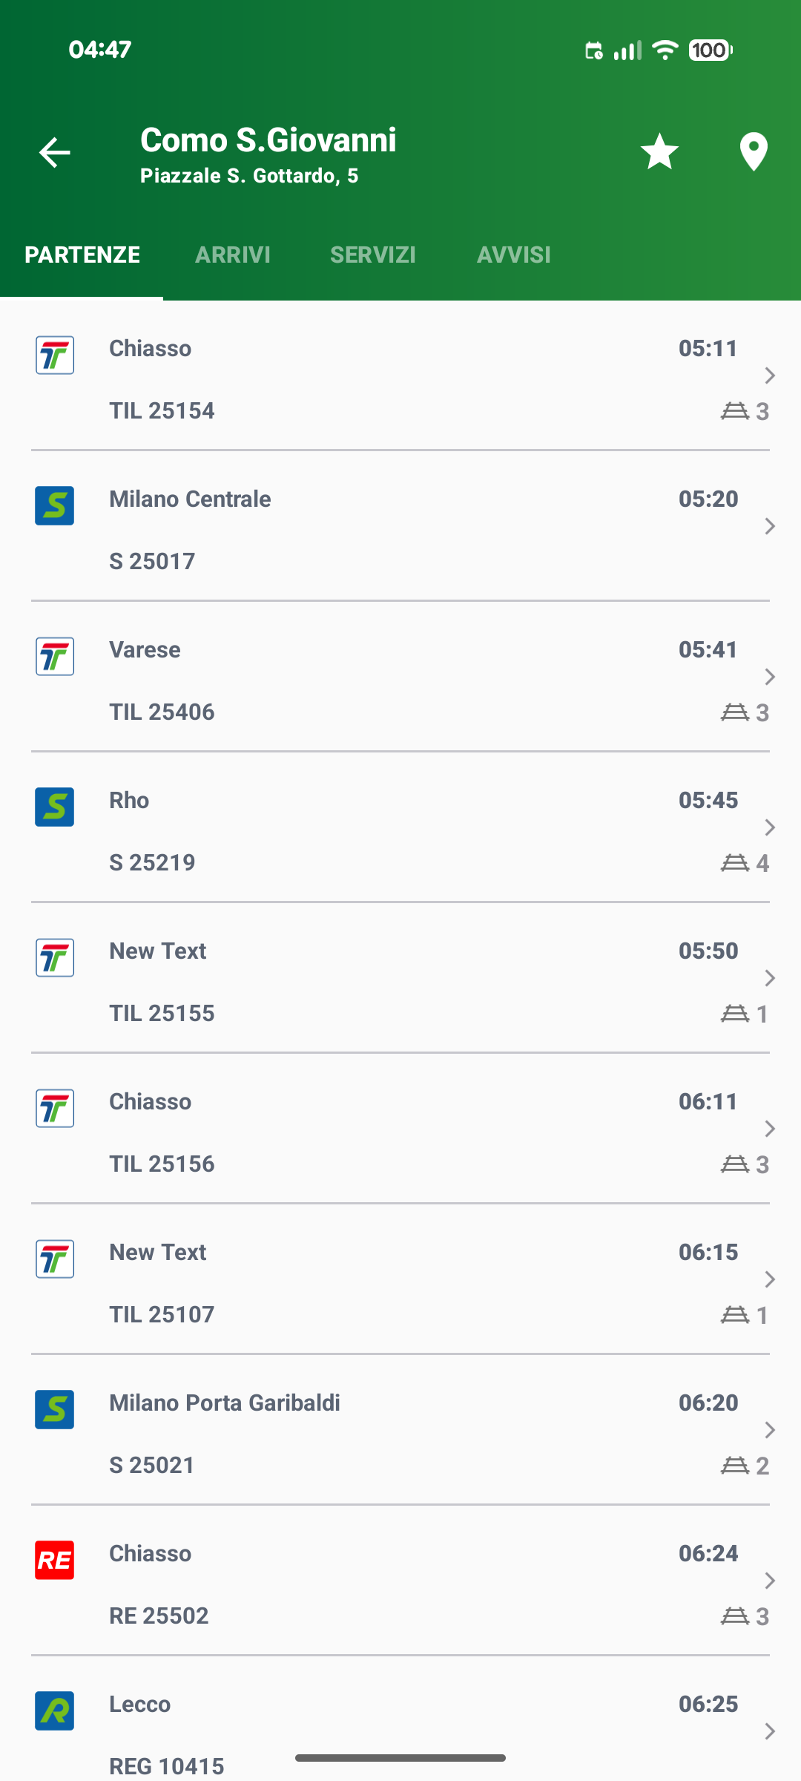
Task: Tap the S line icon for Rho train
Action: tap(55, 807)
